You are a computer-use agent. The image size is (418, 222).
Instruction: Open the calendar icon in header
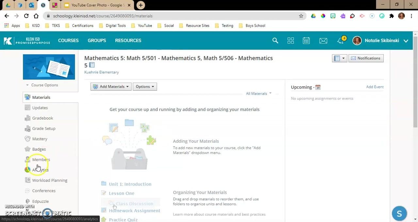(306, 40)
